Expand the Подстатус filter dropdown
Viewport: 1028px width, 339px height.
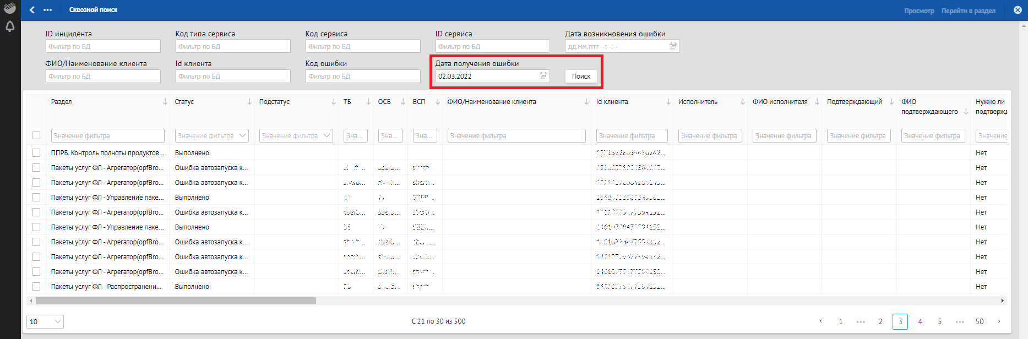(x=327, y=135)
